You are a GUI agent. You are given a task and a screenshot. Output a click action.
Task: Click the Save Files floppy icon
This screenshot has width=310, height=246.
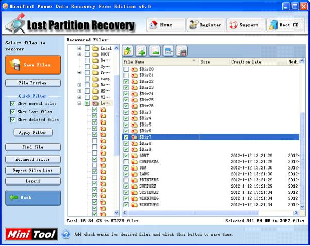(15, 65)
